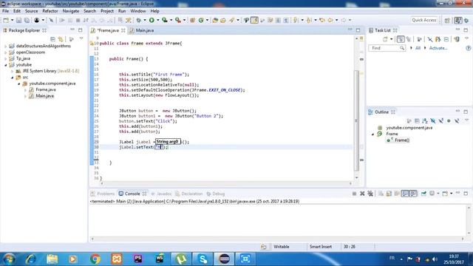Viewport: 473px width, 266px height.
Task: Click the green Run button icon
Action: pos(152,20)
